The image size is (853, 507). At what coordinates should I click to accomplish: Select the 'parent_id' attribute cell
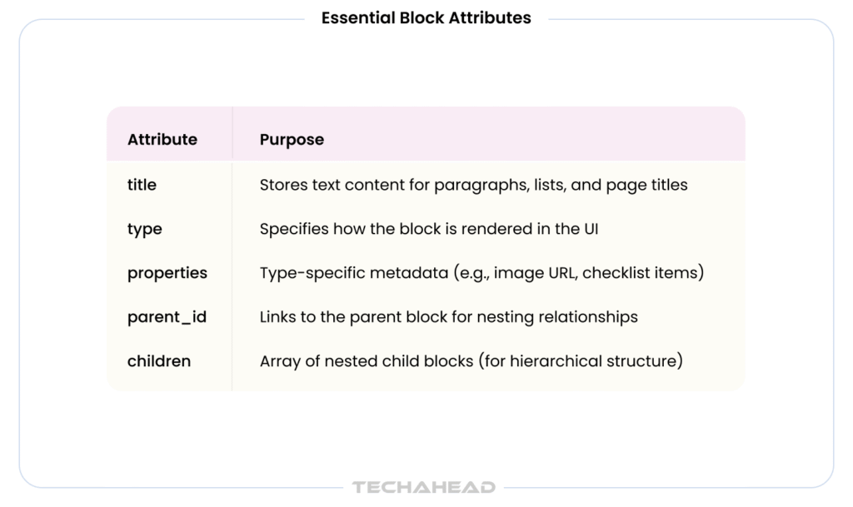[x=167, y=317]
